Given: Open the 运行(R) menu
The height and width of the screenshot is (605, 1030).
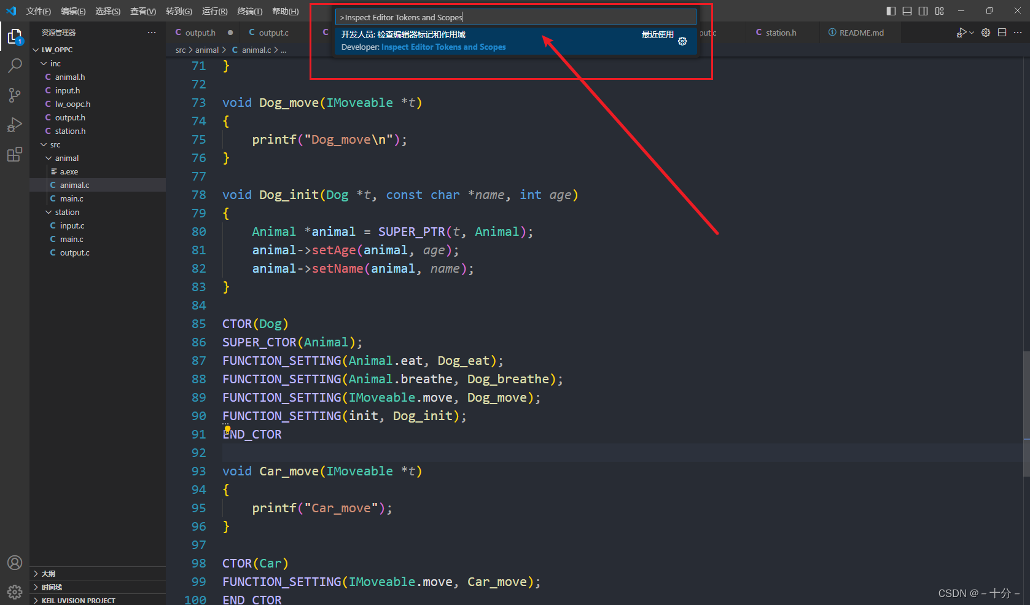Looking at the screenshot, I should tap(215, 11).
